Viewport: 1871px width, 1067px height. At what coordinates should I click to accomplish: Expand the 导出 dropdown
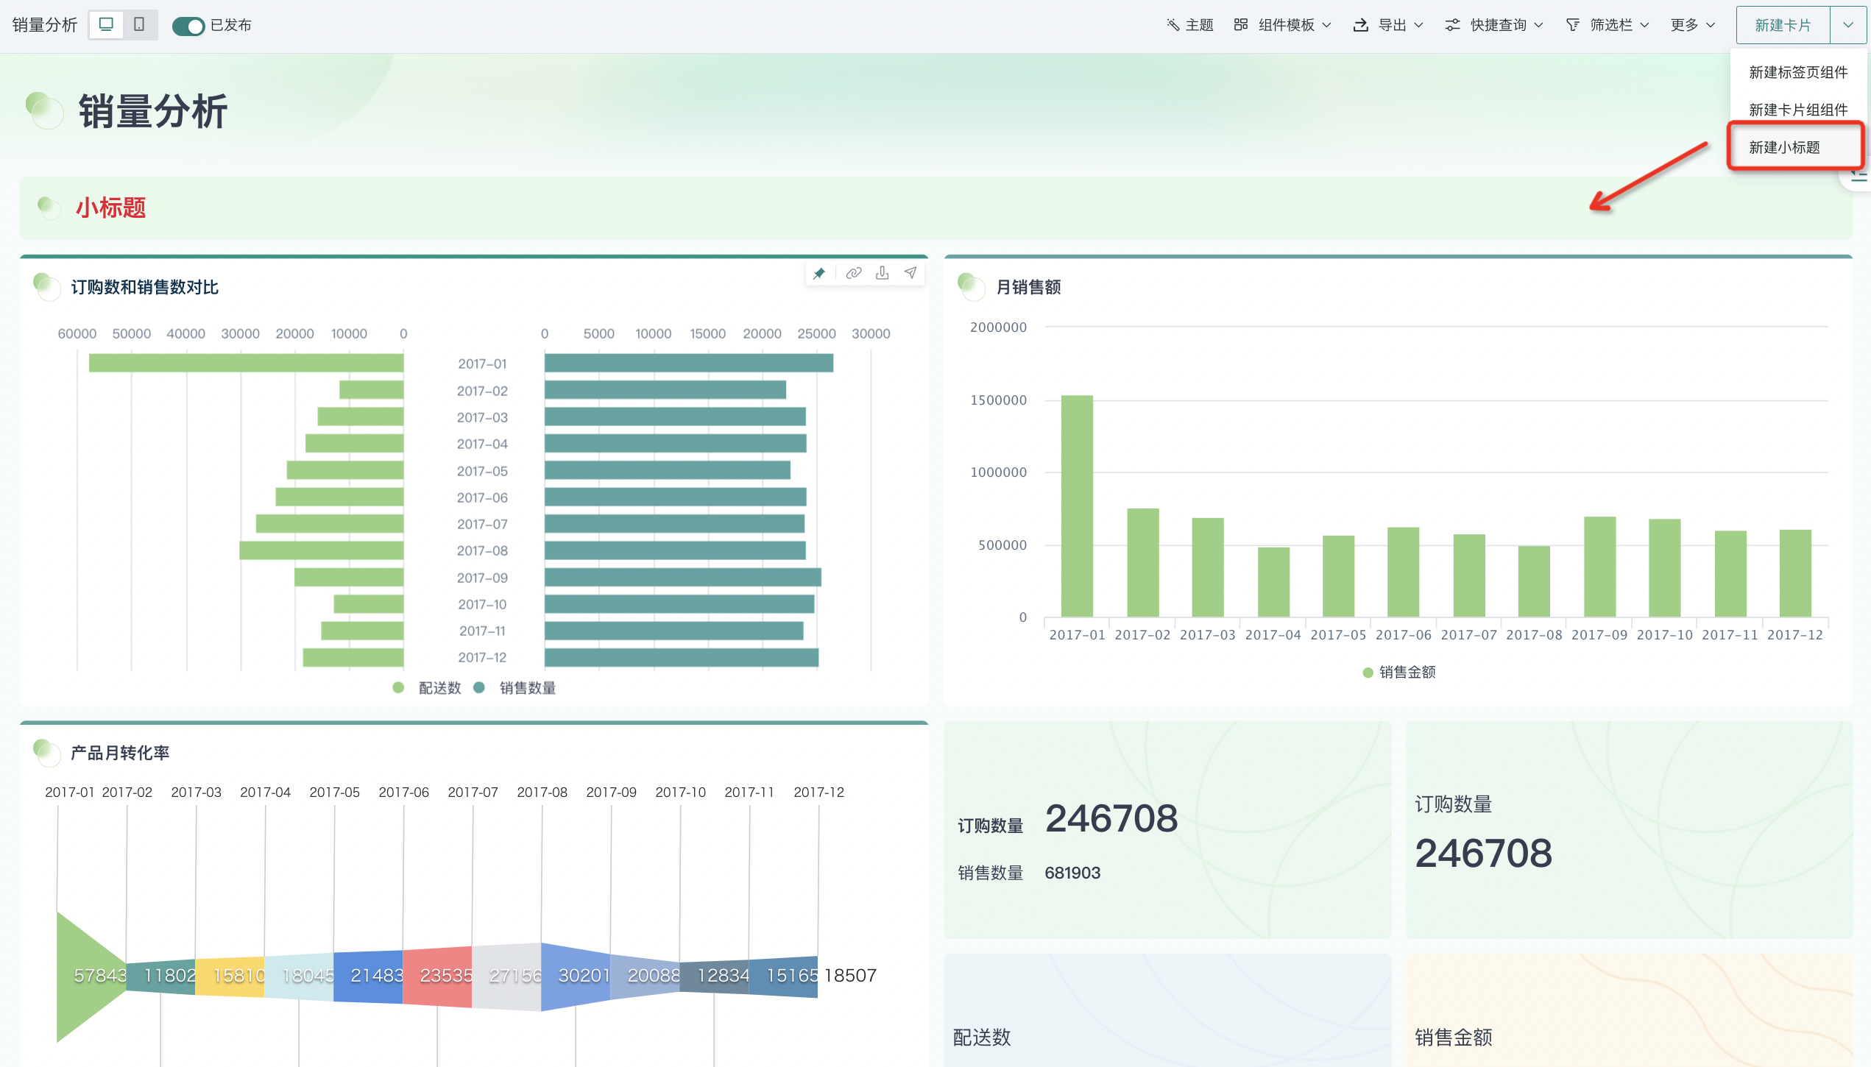coord(1418,25)
